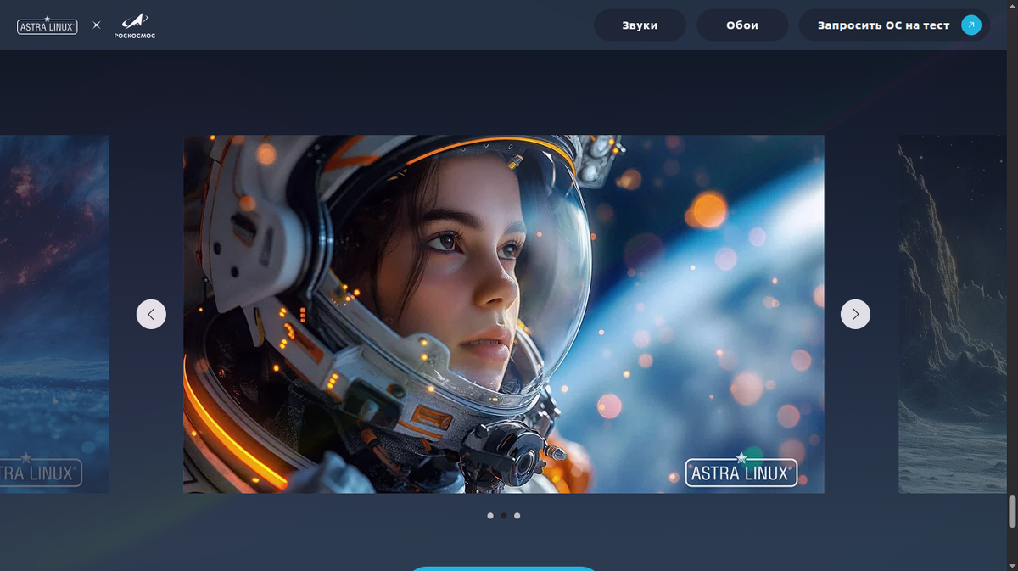Select the third carousel pagination dot
This screenshot has width=1018, height=571.
point(517,516)
